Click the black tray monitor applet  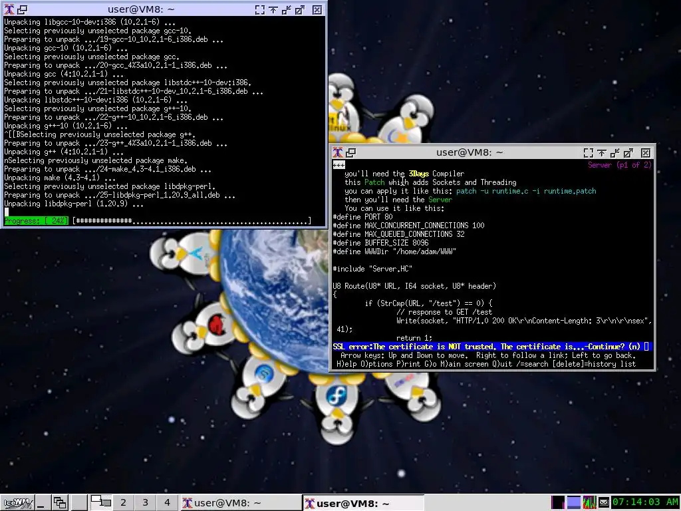pyautogui.click(x=558, y=503)
